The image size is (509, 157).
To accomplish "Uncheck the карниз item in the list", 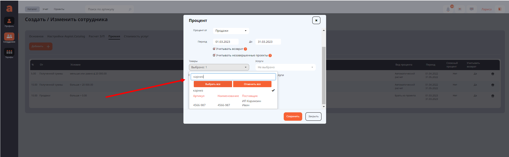I will (273, 90).
